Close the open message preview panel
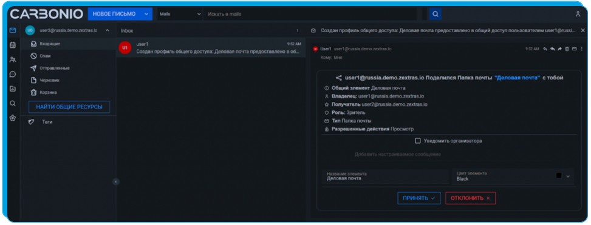 click(x=582, y=30)
